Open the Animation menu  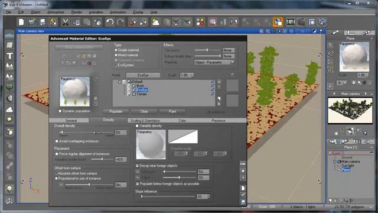tap(96, 12)
